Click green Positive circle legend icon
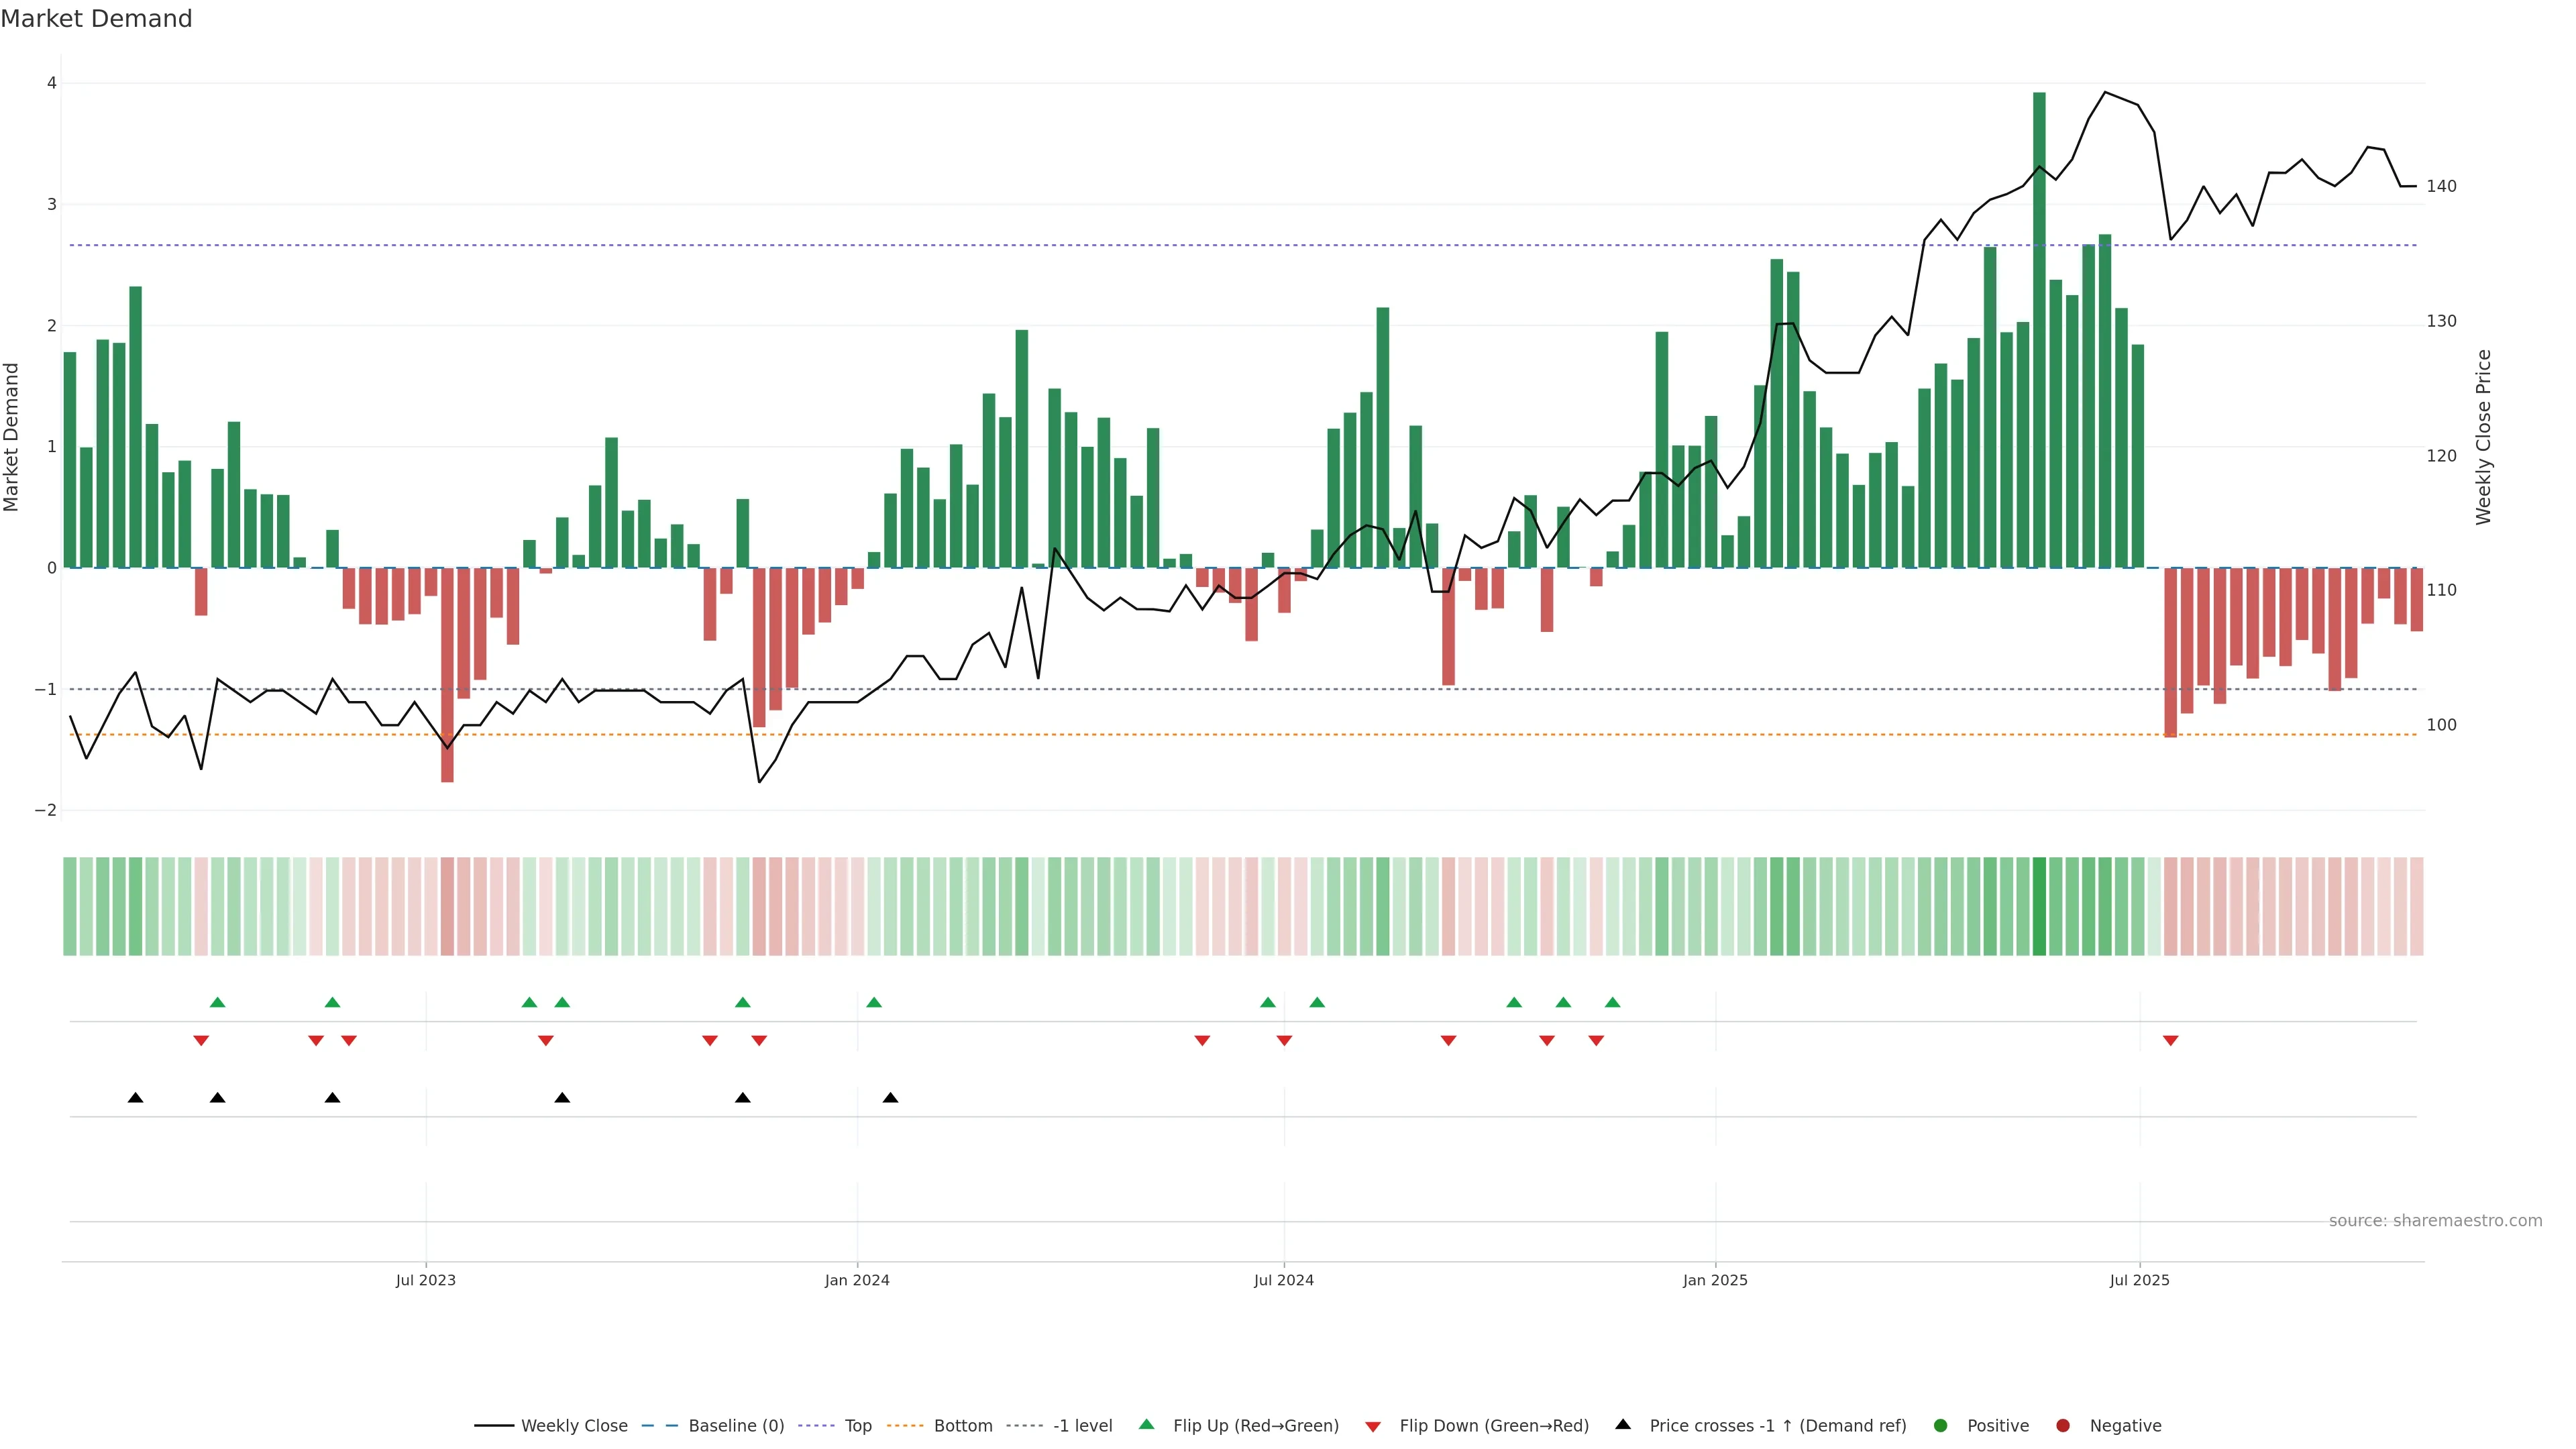This screenshot has height=1449, width=2576. click(x=1941, y=1426)
